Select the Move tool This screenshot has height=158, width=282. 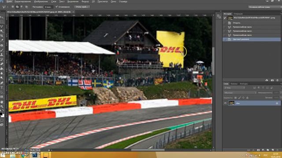[x=2, y=18]
